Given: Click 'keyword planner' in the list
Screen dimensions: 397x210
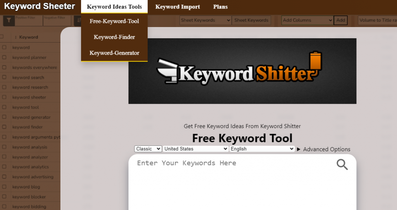Looking at the screenshot, I should (29, 58).
